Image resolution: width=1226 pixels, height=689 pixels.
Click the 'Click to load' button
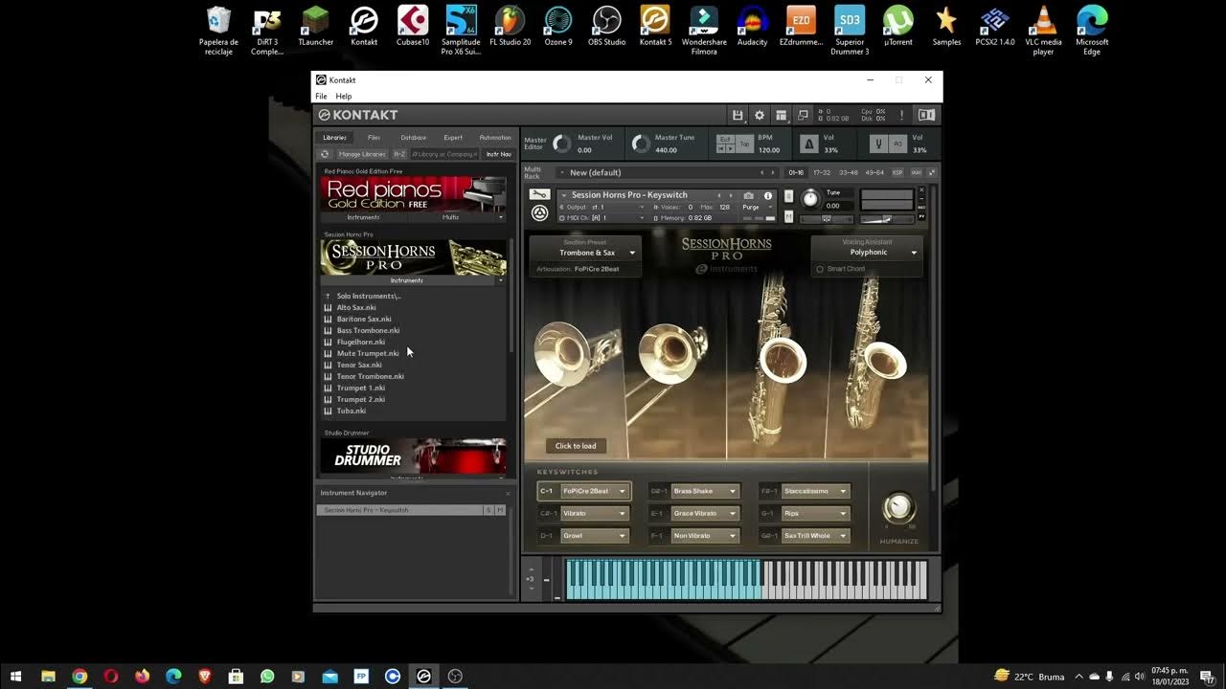[576, 446]
